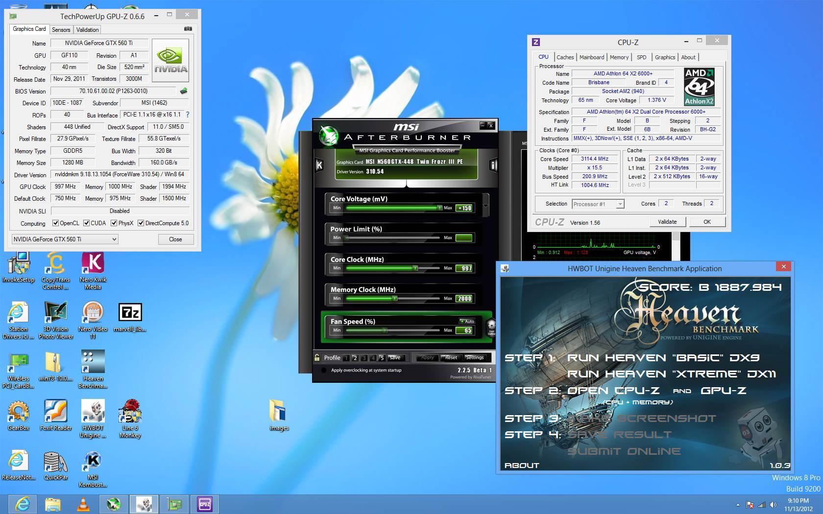This screenshot has height=514, width=823.
Task: Click Close button in GPU-Z
Action: [x=175, y=239]
